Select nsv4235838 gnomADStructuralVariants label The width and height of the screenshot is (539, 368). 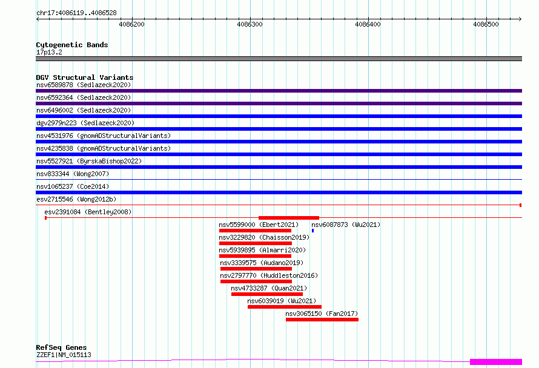pos(104,148)
